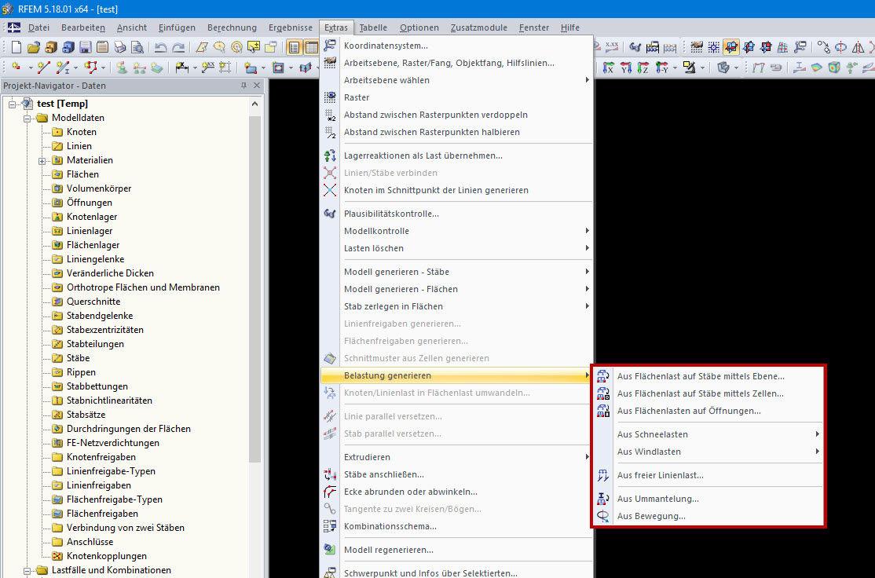Click the Print icon
The width and height of the screenshot is (875, 578).
[x=118, y=46]
